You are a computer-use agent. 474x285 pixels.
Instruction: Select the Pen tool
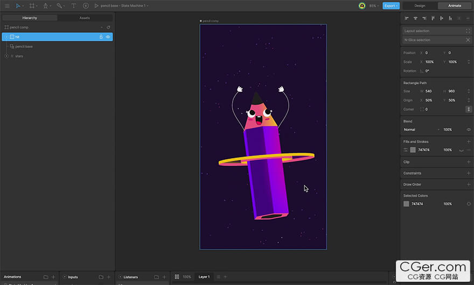coord(46,5)
